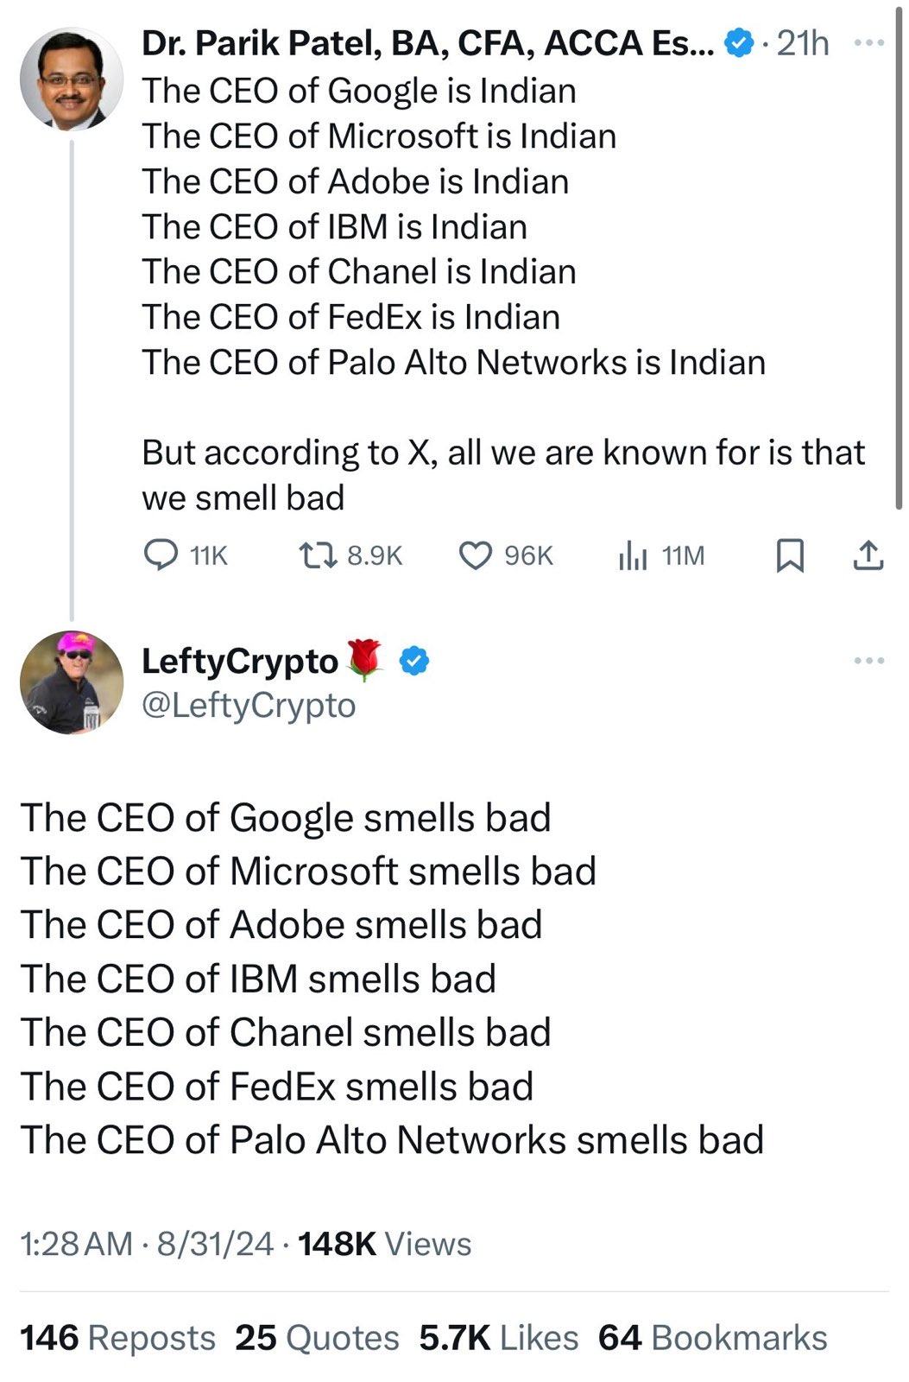Like the tweet with 96K likes
Image resolution: width=909 pixels, height=1382 pixels.
tap(475, 555)
